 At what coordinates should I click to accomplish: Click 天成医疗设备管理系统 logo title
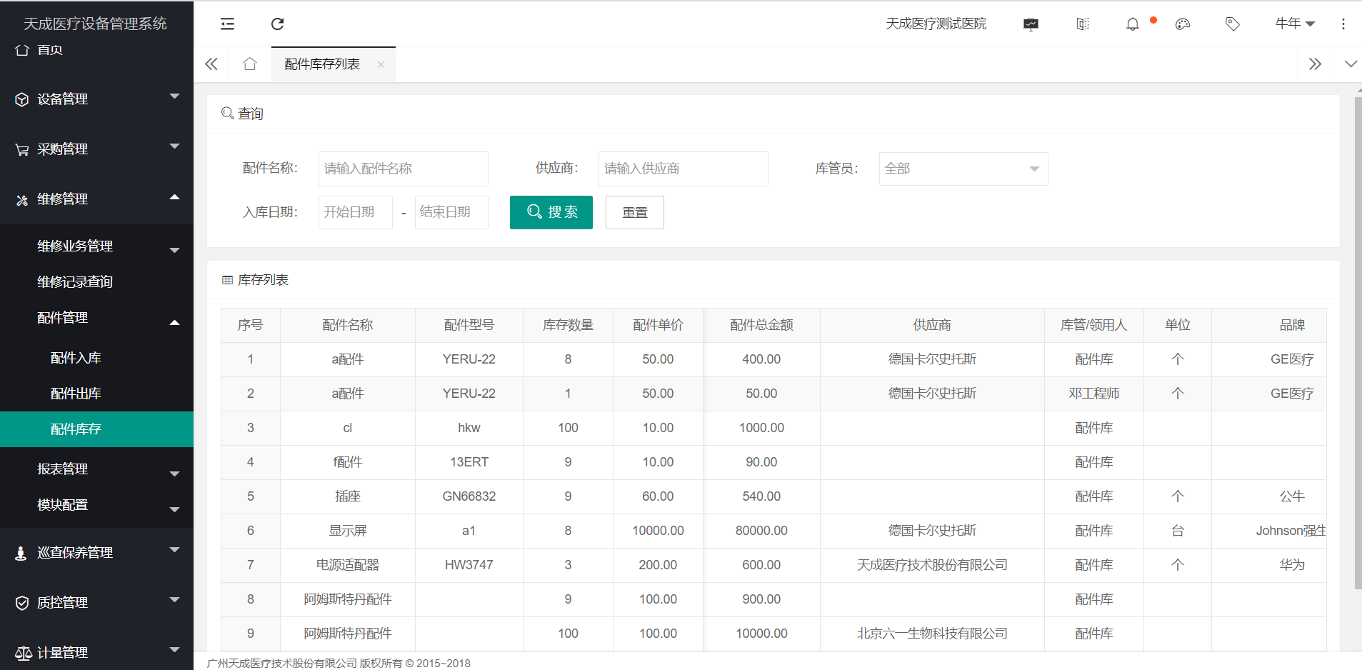pos(96,24)
